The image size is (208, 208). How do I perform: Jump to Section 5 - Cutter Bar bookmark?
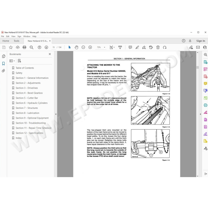pyautogui.click(x=27, y=98)
